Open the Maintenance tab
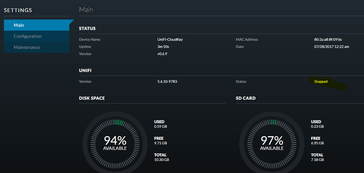Image resolution: width=364 pixels, height=173 pixels. pyautogui.click(x=27, y=47)
